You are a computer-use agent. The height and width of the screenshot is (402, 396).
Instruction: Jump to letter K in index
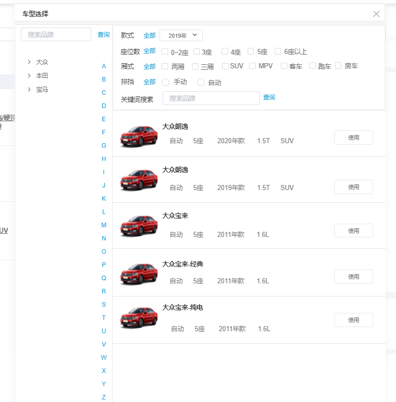click(103, 198)
